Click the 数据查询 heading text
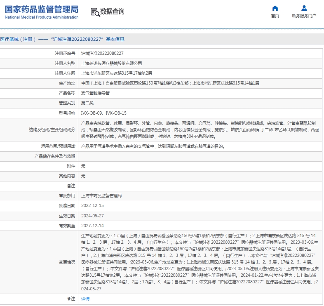 click(x=112, y=12)
